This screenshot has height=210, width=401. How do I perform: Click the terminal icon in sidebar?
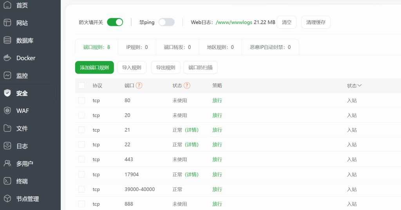7,181
